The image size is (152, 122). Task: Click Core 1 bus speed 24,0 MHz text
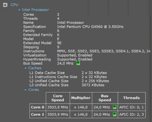point(102,114)
